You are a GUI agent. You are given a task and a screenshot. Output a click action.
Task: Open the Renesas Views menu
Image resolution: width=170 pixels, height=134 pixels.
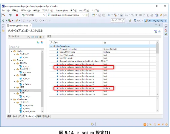[62, 10]
